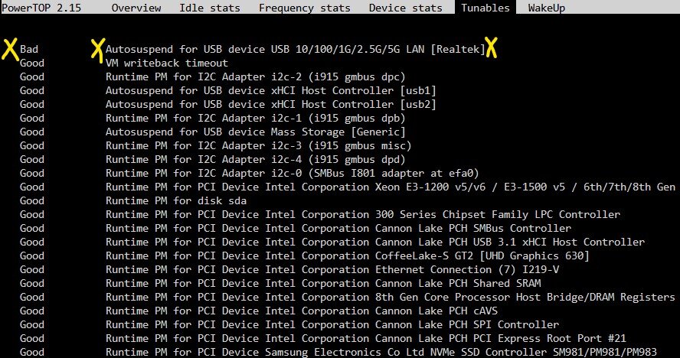Viewport: 680px width, 358px height.
Task: Select the Samsung NVMe SSD Controller entry
Action: tap(338, 352)
